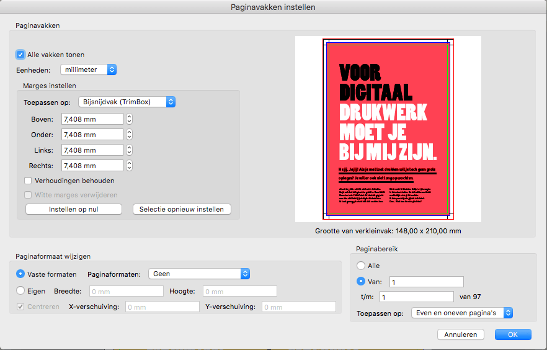The width and height of the screenshot is (547, 350).
Task: Toggle the Witte marges verwijderen checkbox
Action: tap(28, 195)
